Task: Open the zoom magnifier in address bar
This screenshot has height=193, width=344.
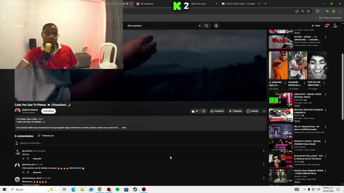Action: click(303, 11)
